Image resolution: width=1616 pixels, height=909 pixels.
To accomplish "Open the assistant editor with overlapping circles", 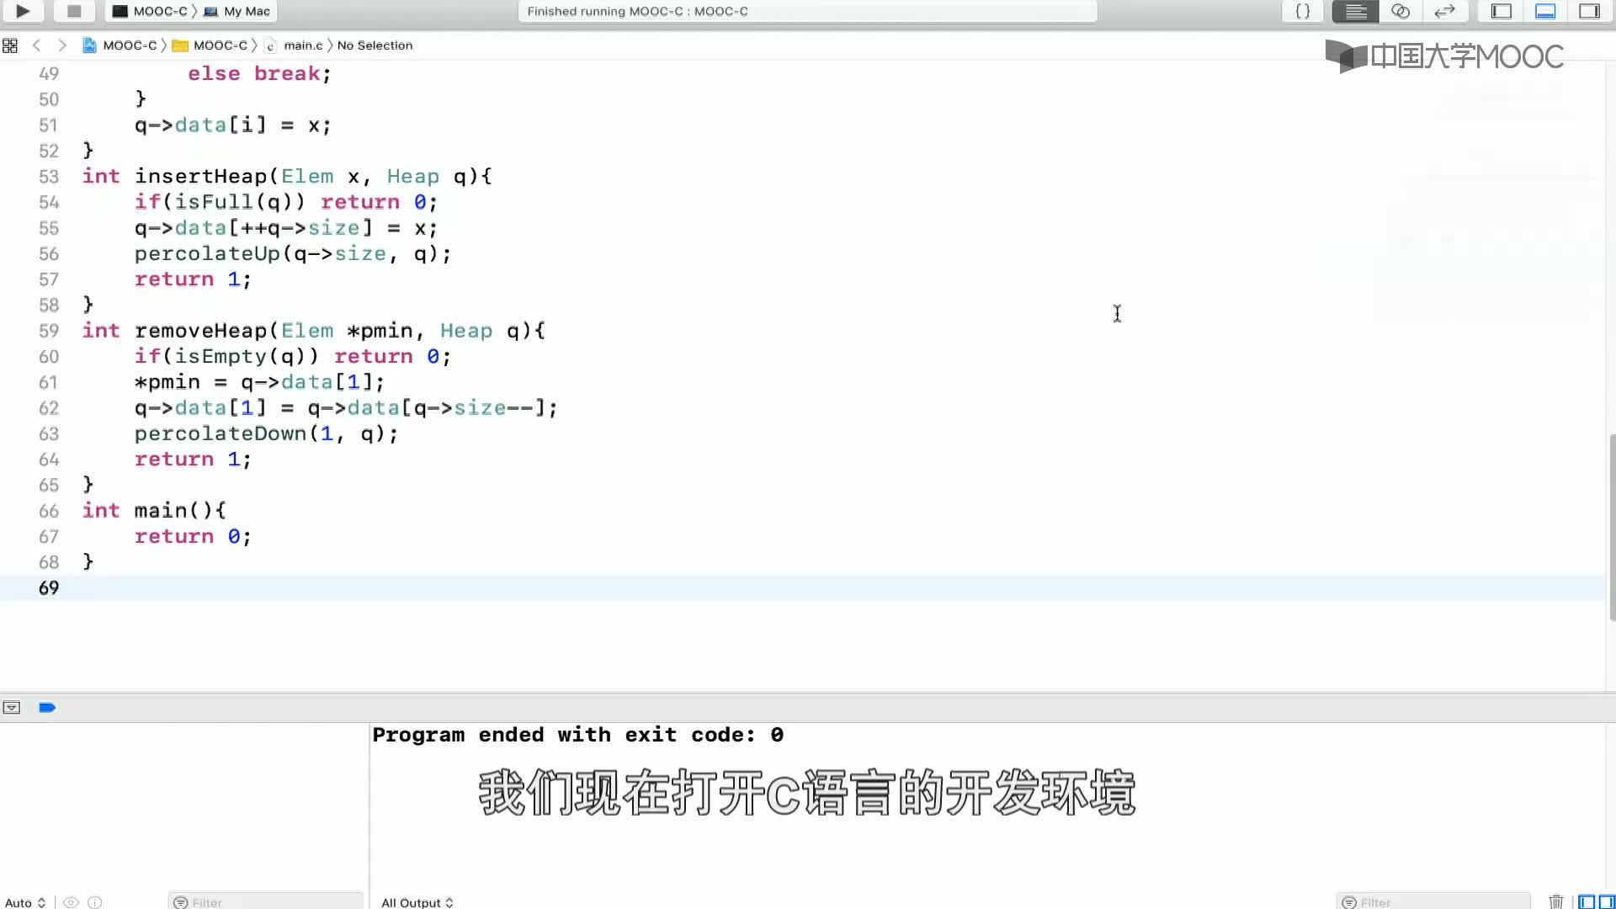I will click(x=1401, y=11).
